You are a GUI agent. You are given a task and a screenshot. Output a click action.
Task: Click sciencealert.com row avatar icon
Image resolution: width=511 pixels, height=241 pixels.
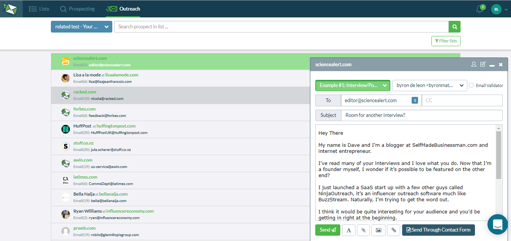pos(66,61)
